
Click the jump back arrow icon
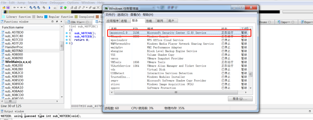[14, 7]
